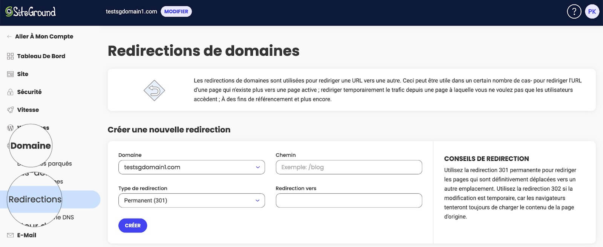The height and width of the screenshot is (247, 603).
Task: Click the MODIFIER button next to domain
Action: coord(176,12)
